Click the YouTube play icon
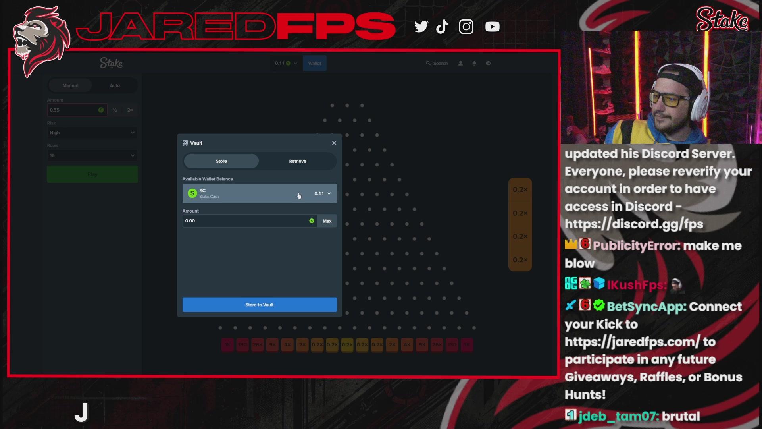This screenshot has height=429, width=762. [493, 27]
